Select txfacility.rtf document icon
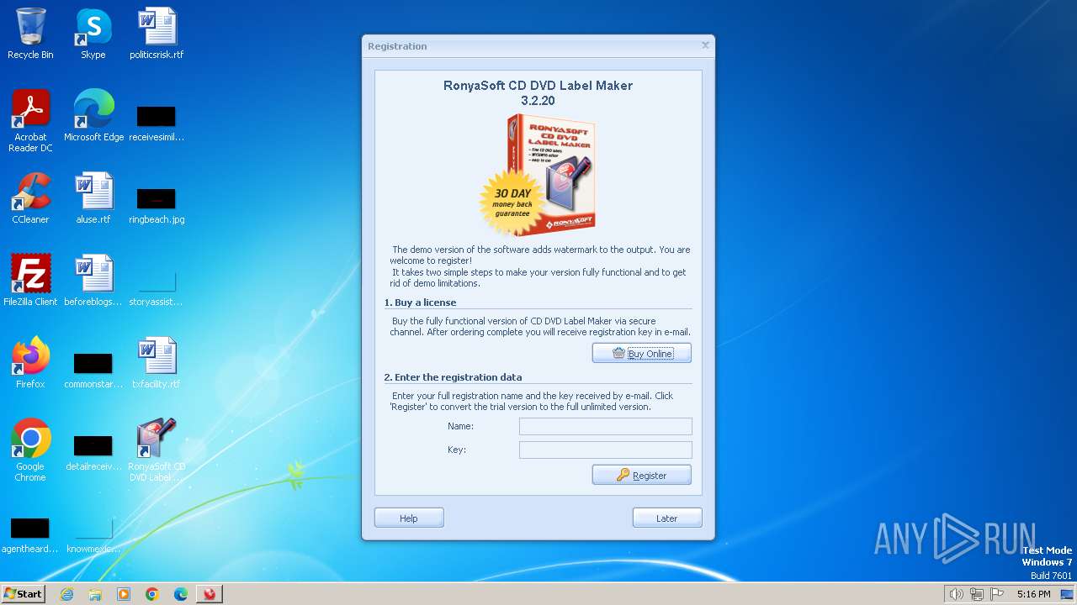 pyautogui.click(x=157, y=363)
